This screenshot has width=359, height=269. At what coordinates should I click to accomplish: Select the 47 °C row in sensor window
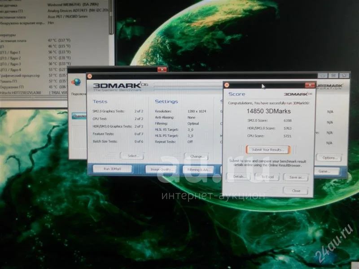click(x=35, y=40)
